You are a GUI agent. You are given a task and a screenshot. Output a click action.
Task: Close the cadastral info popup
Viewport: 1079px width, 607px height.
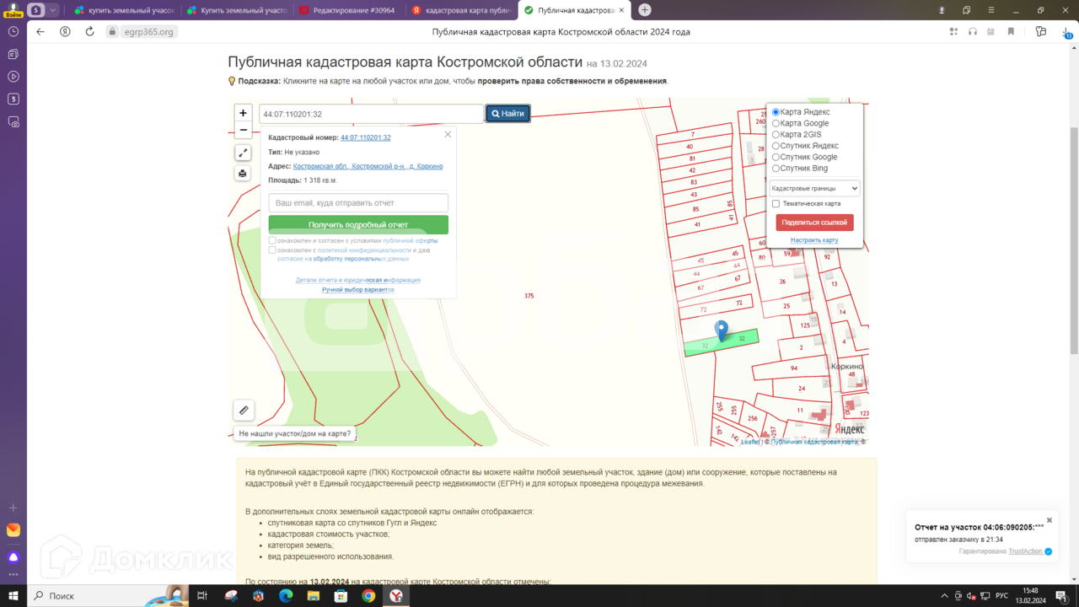pos(448,134)
